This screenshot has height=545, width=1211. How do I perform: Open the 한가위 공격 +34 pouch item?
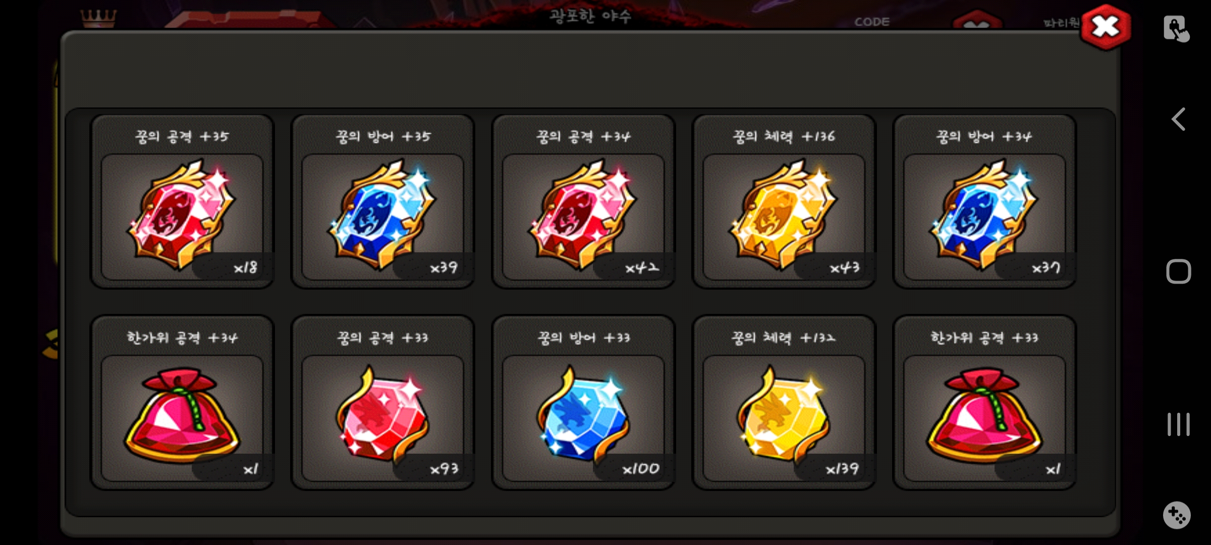[182, 403]
